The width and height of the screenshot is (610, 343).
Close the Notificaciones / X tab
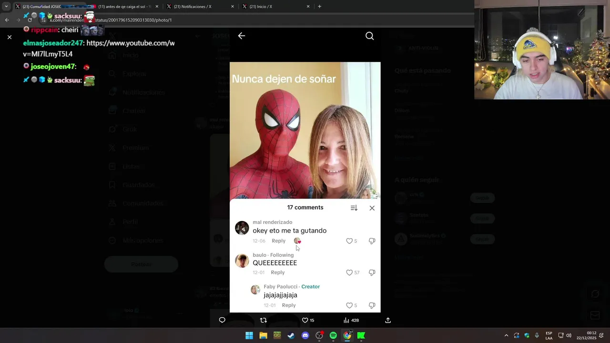233,7
